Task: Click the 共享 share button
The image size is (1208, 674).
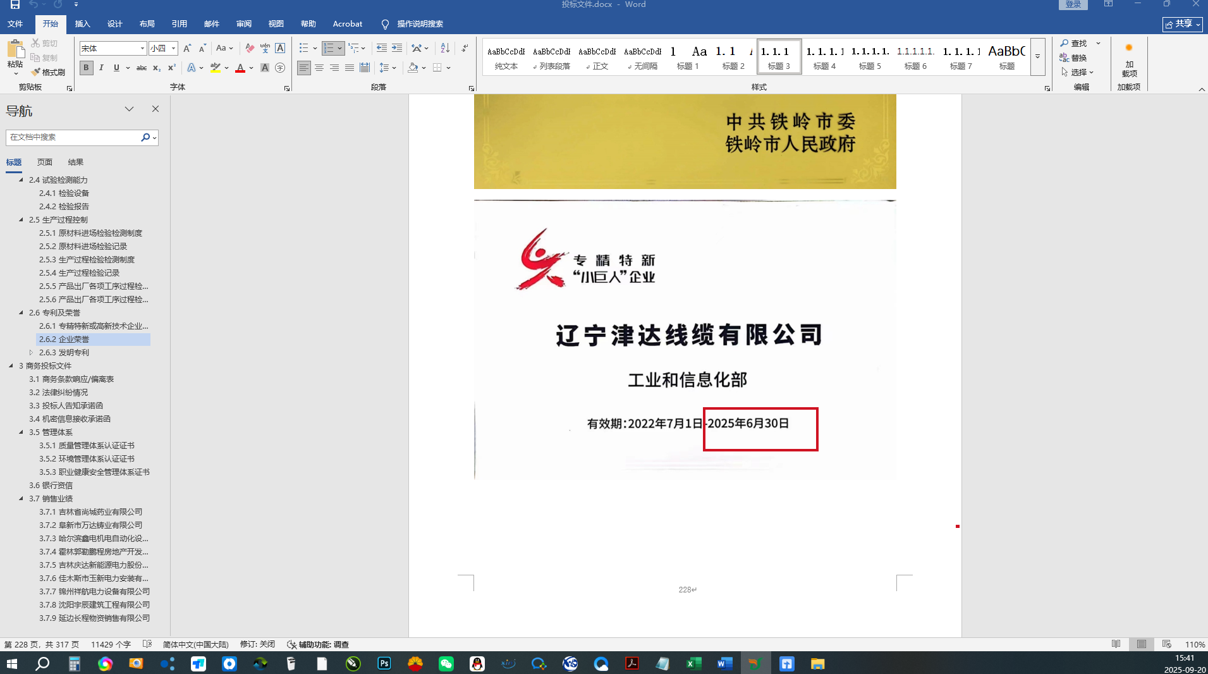Action: click(x=1182, y=24)
